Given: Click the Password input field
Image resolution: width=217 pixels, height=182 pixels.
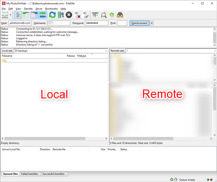Looking at the screenshot, I should click(x=97, y=23).
